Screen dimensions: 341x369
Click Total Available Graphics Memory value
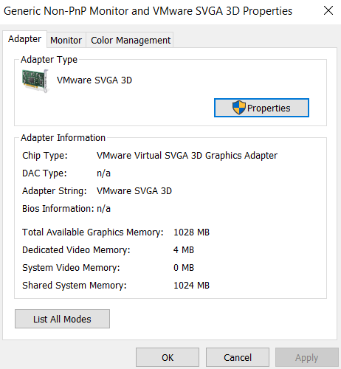click(x=191, y=232)
